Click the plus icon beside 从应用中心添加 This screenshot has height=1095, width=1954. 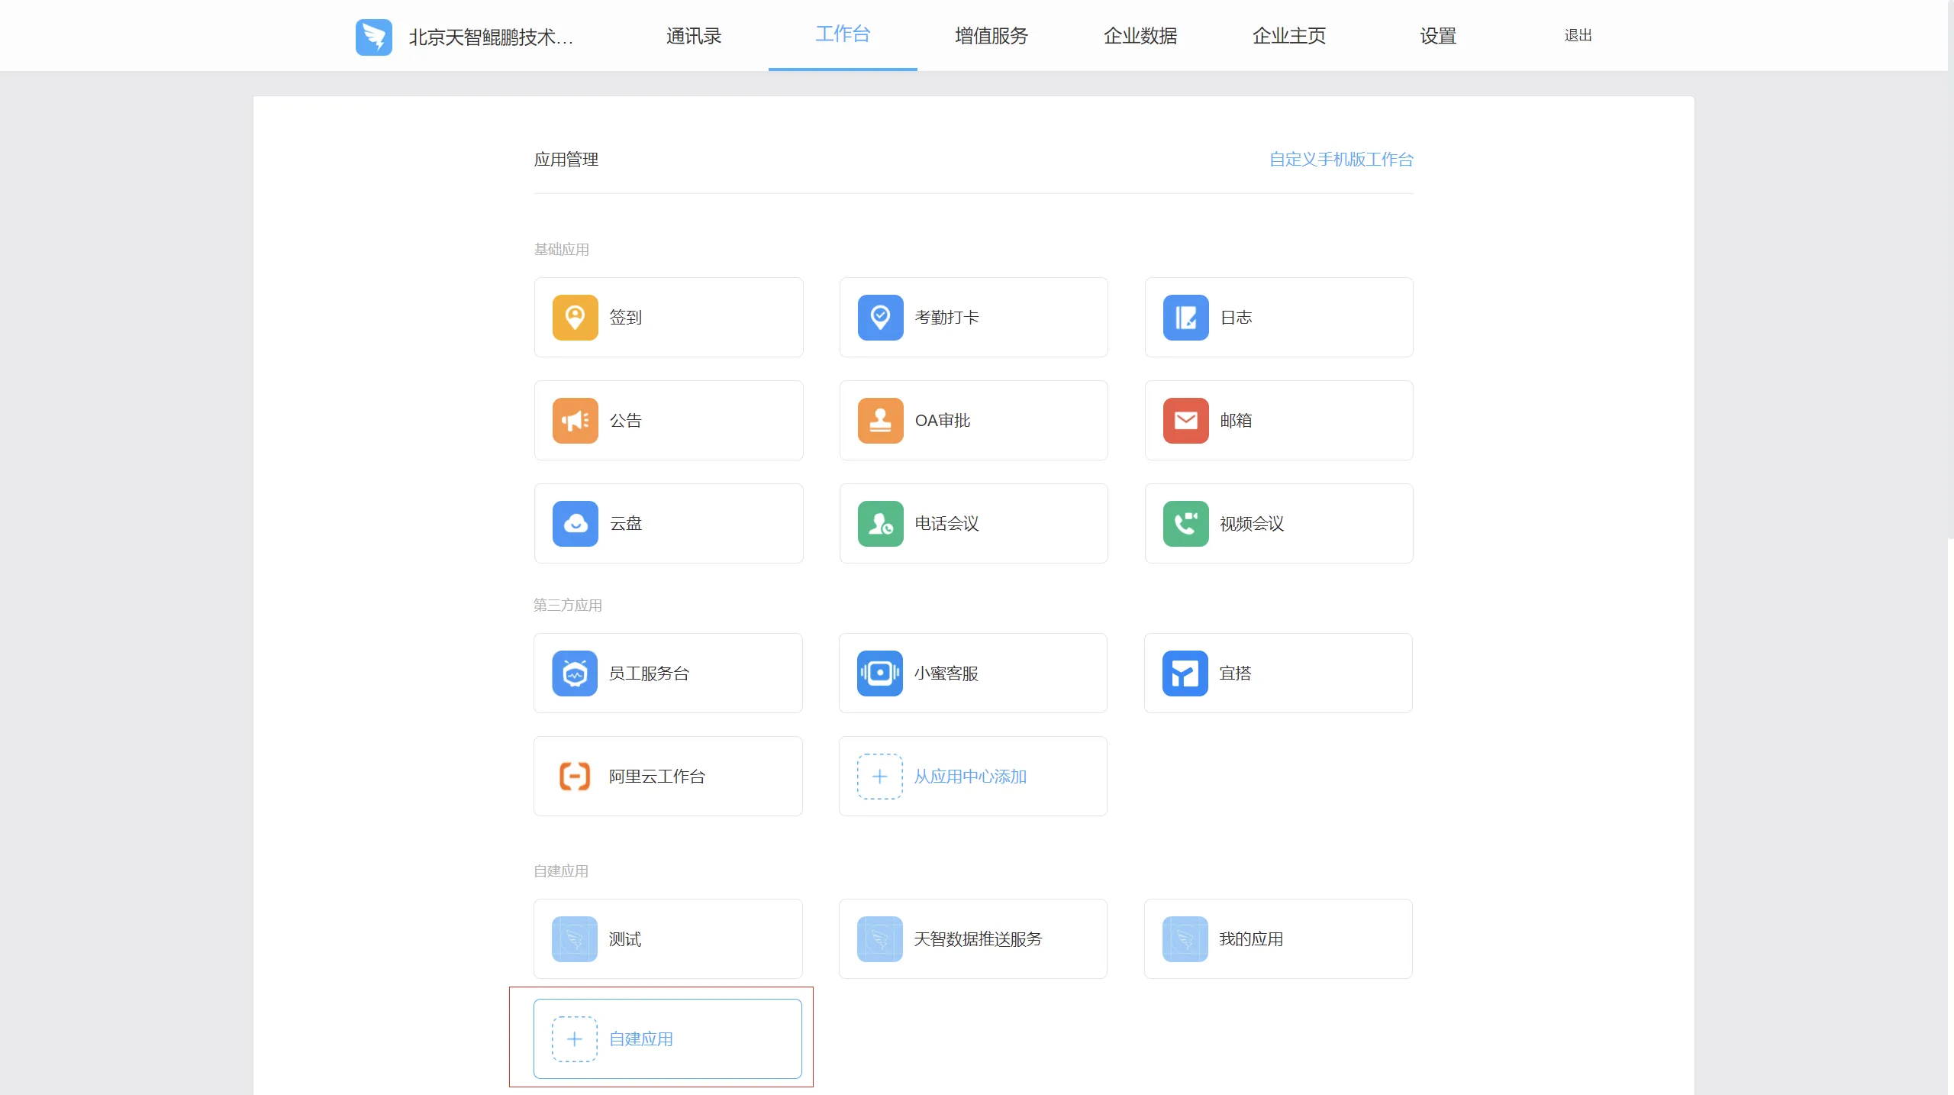(x=879, y=776)
